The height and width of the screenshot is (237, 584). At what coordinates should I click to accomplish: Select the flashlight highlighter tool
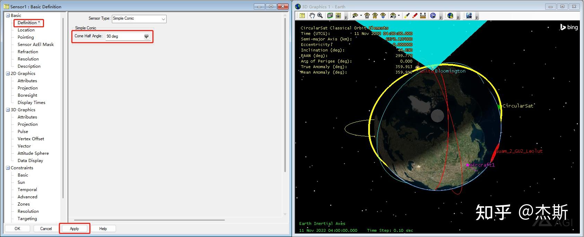coord(407,16)
